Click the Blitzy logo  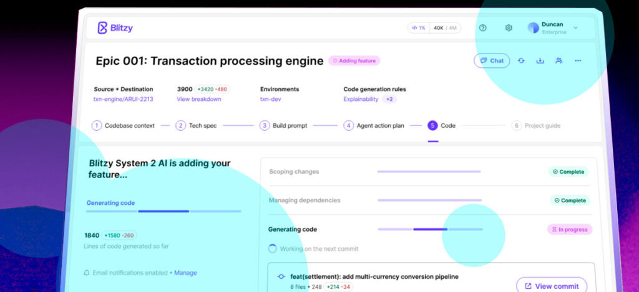click(115, 28)
